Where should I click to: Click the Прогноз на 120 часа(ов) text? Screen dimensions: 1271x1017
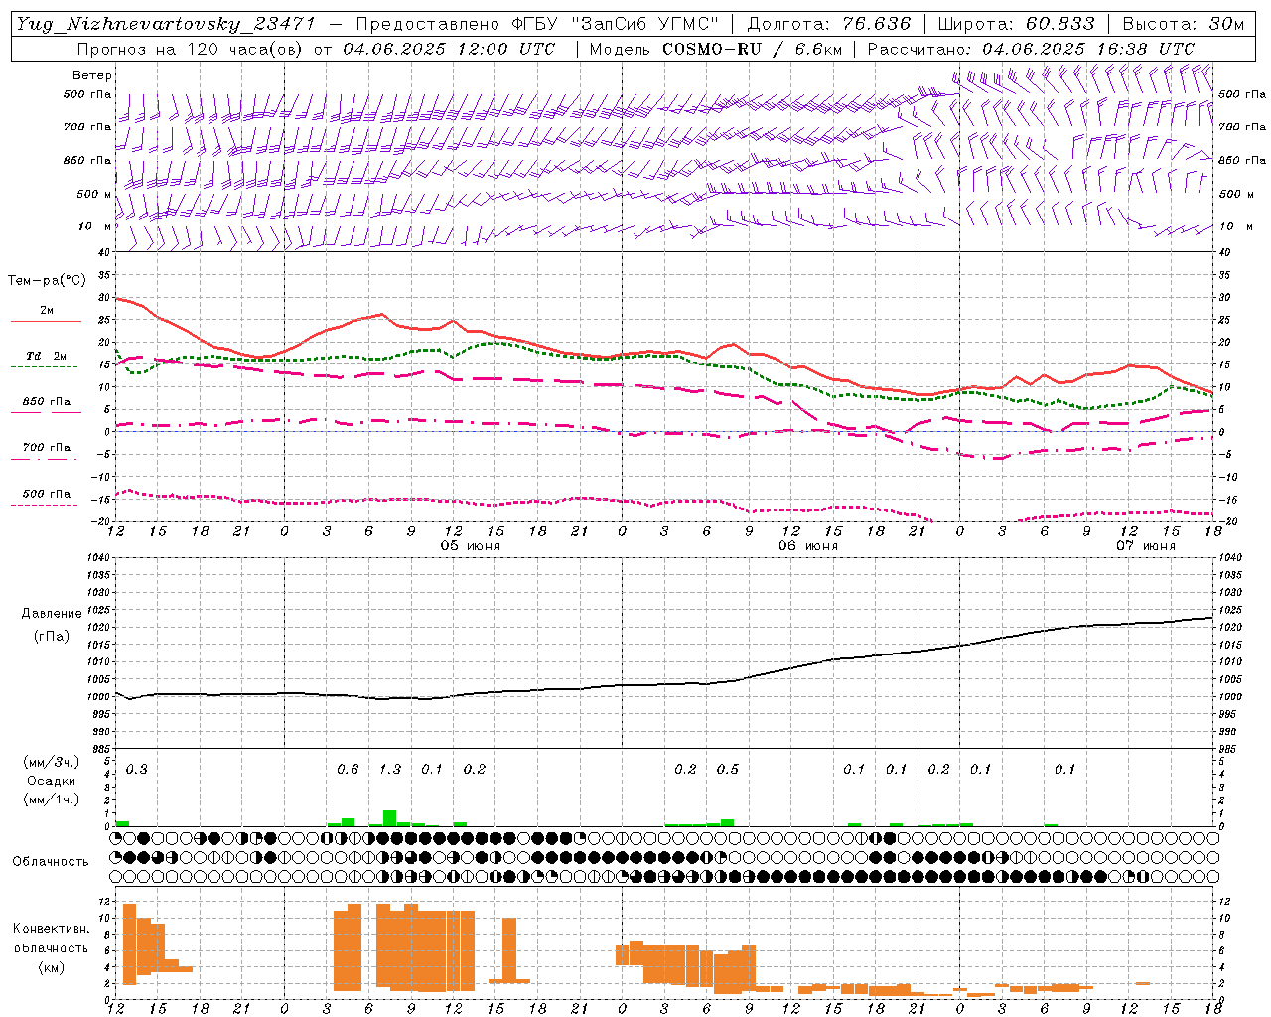pyautogui.click(x=190, y=49)
